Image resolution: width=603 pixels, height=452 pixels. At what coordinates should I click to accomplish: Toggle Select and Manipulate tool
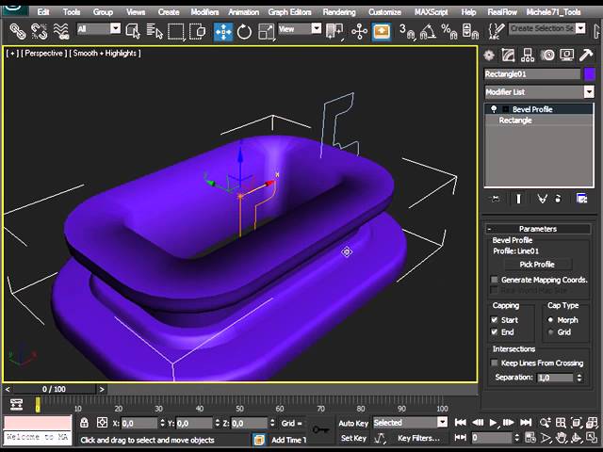point(359,31)
